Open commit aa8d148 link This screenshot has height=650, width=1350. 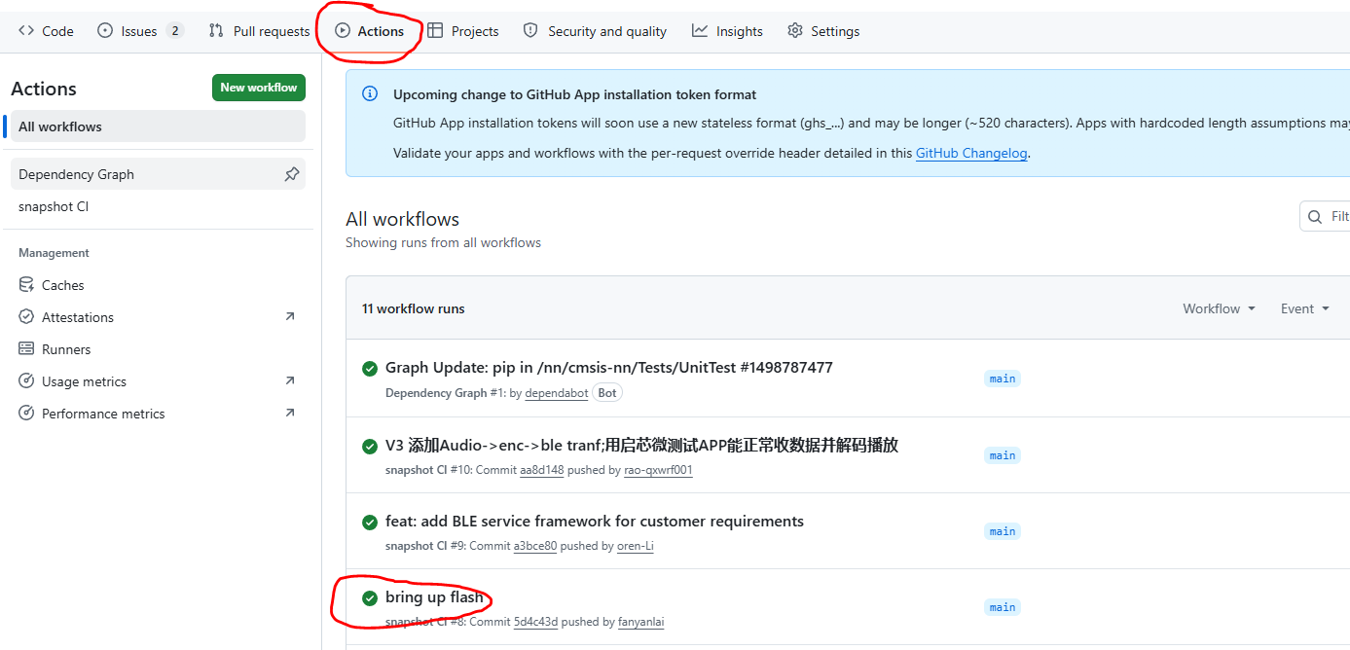542,470
